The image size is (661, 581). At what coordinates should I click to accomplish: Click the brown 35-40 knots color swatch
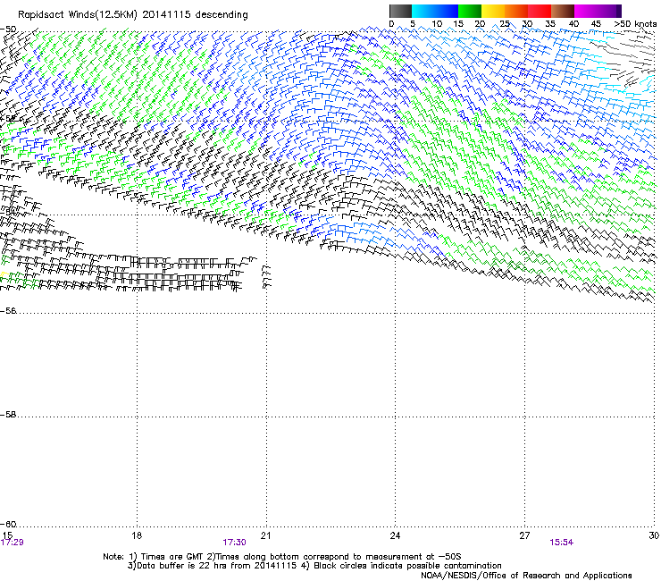[563, 11]
